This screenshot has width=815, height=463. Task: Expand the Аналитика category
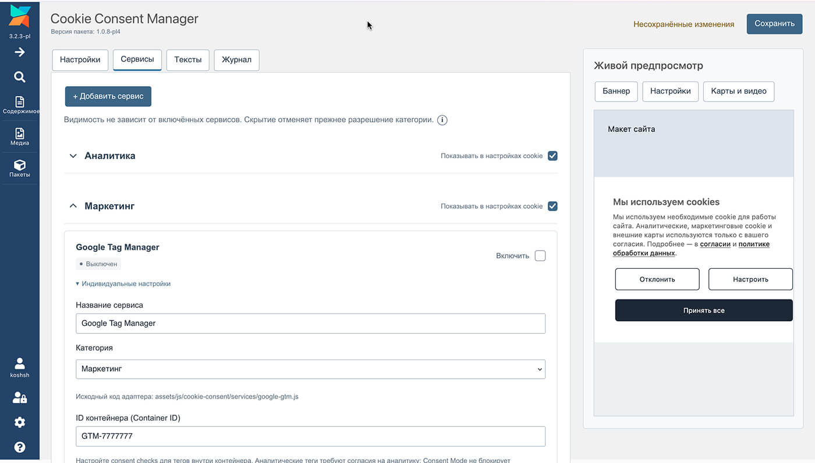point(73,156)
